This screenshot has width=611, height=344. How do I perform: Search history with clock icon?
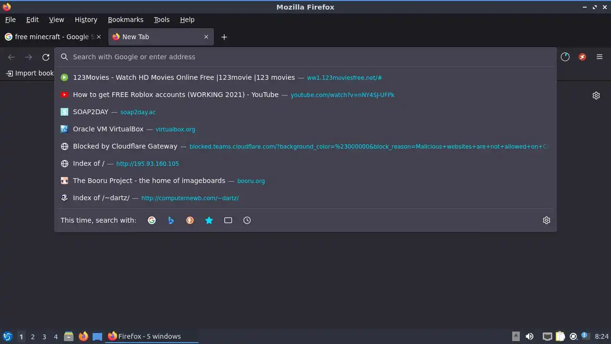247,220
